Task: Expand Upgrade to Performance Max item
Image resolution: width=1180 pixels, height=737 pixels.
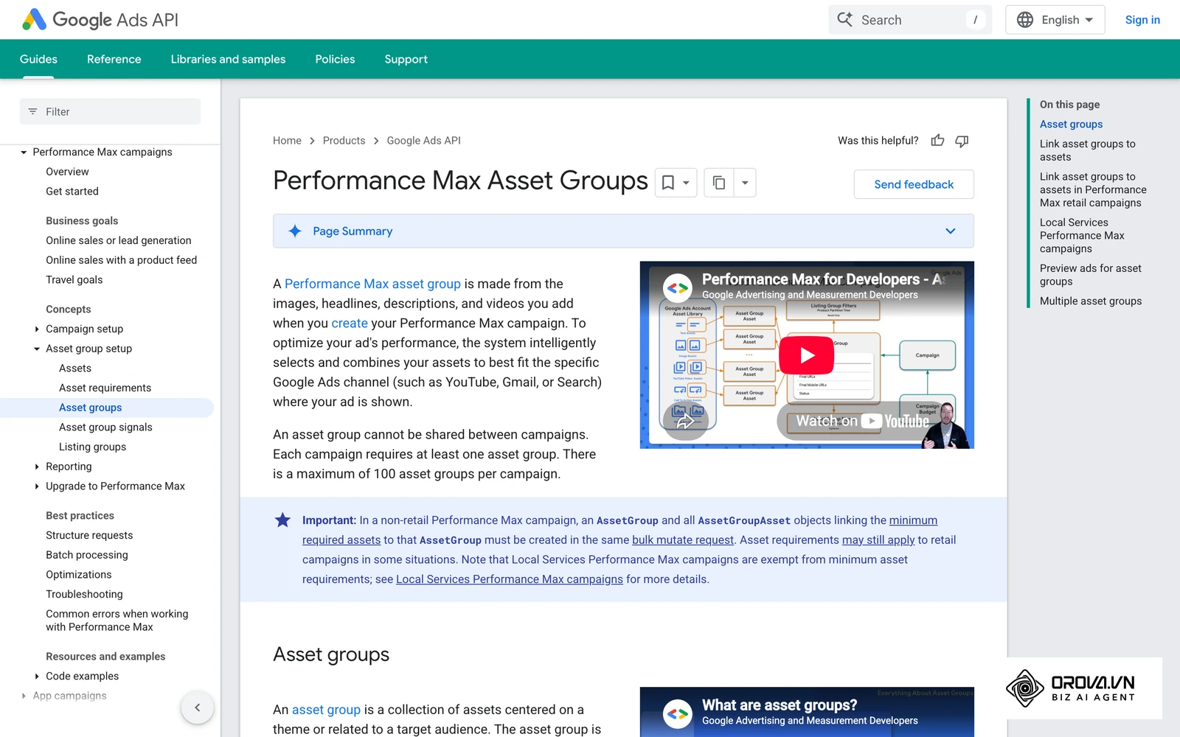Action: tap(37, 486)
